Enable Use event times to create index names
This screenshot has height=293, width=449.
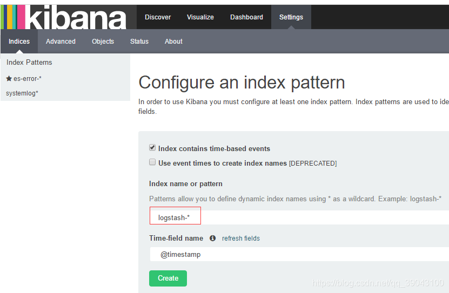click(x=152, y=162)
